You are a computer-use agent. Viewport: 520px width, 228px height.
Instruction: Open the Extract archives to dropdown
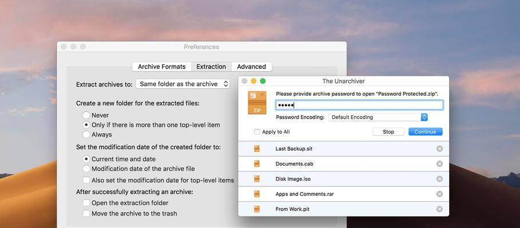coord(182,84)
